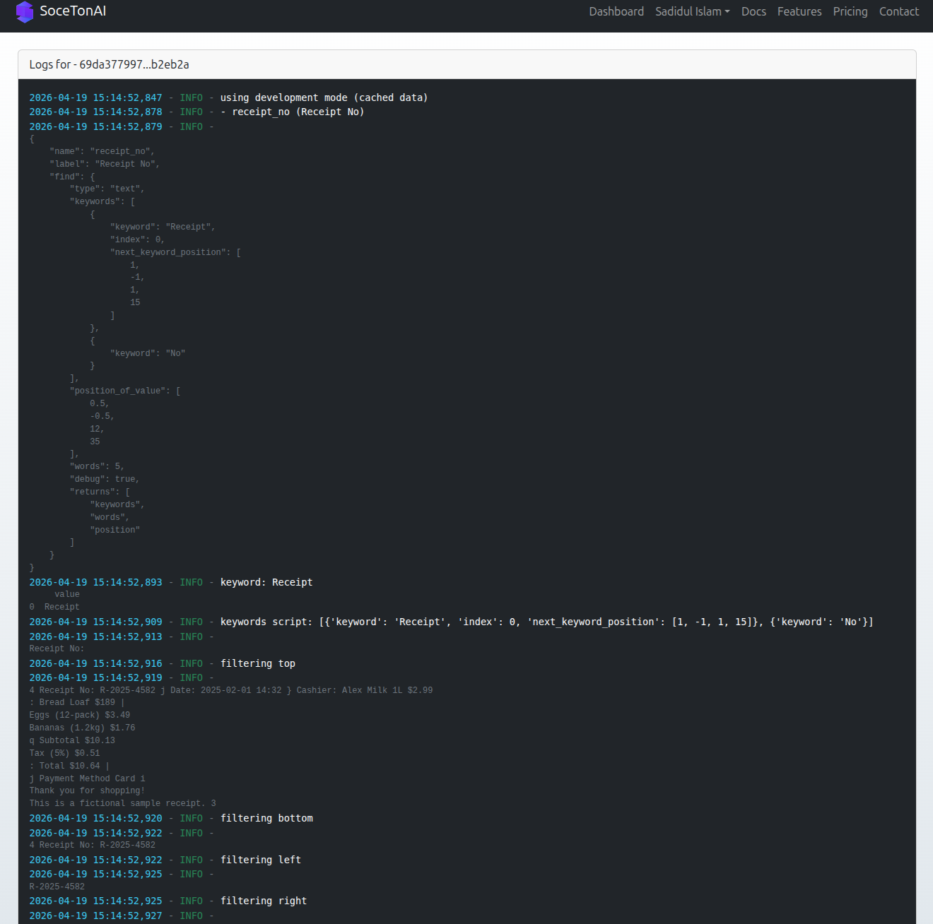Click JSON line '"words": 5,'
Screen dimensions: 933x924
pos(97,466)
